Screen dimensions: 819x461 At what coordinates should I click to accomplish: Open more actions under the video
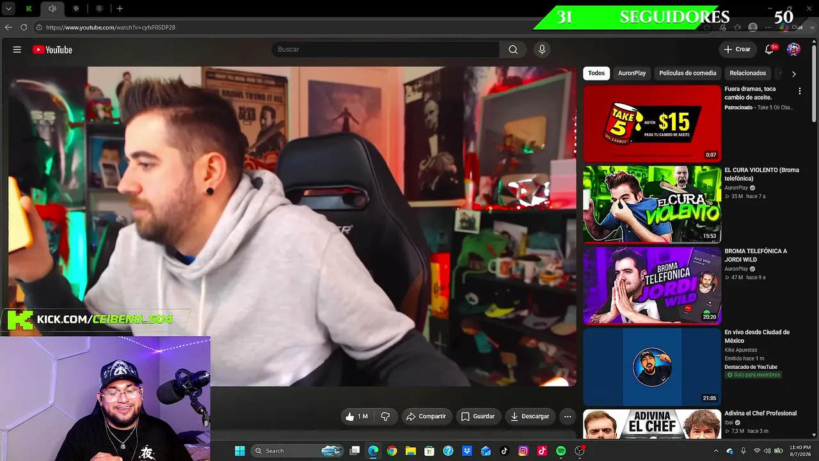[x=568, y=416]
